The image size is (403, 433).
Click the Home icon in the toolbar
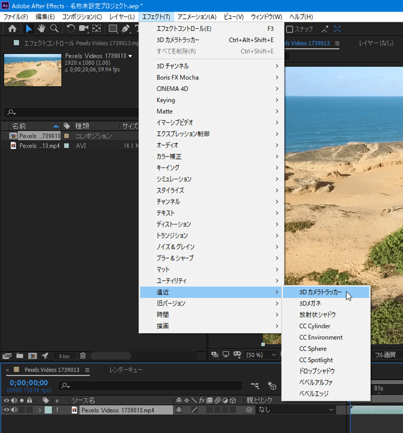pos(12,29)
